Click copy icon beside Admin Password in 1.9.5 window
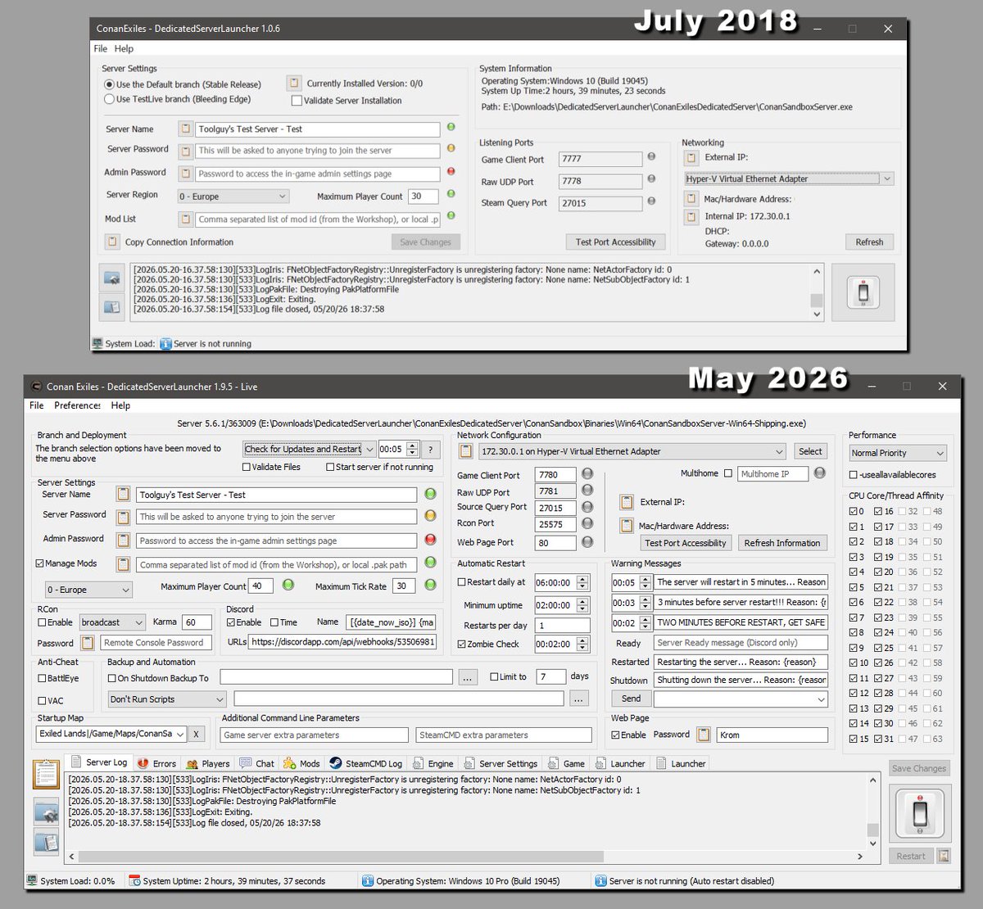The height and width of the screenshot is (909, 983). 123,540
